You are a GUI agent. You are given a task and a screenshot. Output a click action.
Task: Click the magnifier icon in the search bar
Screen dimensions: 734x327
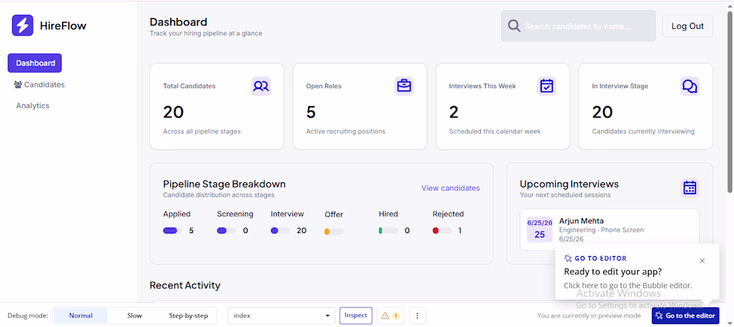[x=514, y=26]
